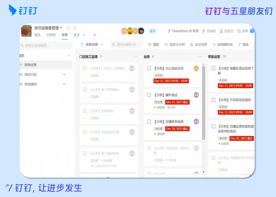Check the 办公用品采买 task checkbox
Image resolution: width=276 pixels, height=197 pixels.
pos(149,68)
